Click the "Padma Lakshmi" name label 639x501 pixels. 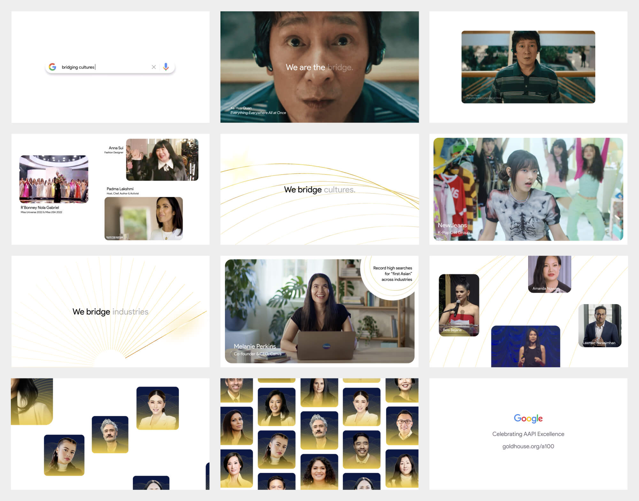pos(120,189)
